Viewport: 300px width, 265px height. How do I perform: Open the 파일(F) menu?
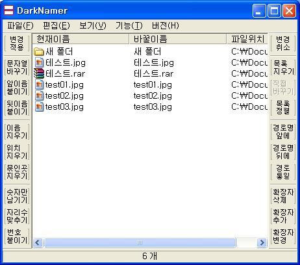click(x=20, y=25)
